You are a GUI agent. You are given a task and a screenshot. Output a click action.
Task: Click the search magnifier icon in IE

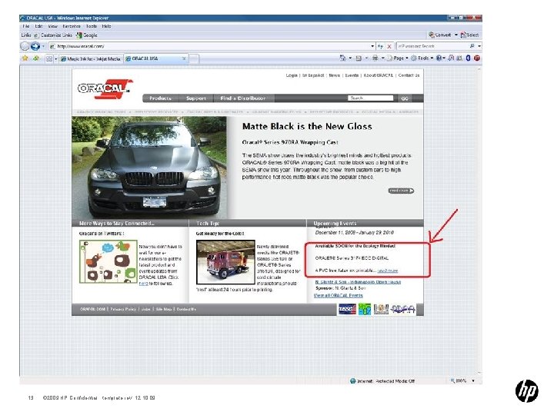472,46
